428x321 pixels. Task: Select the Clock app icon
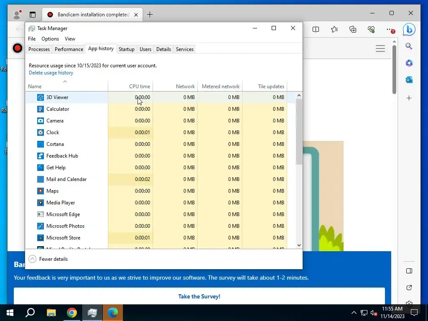point(41,132)
